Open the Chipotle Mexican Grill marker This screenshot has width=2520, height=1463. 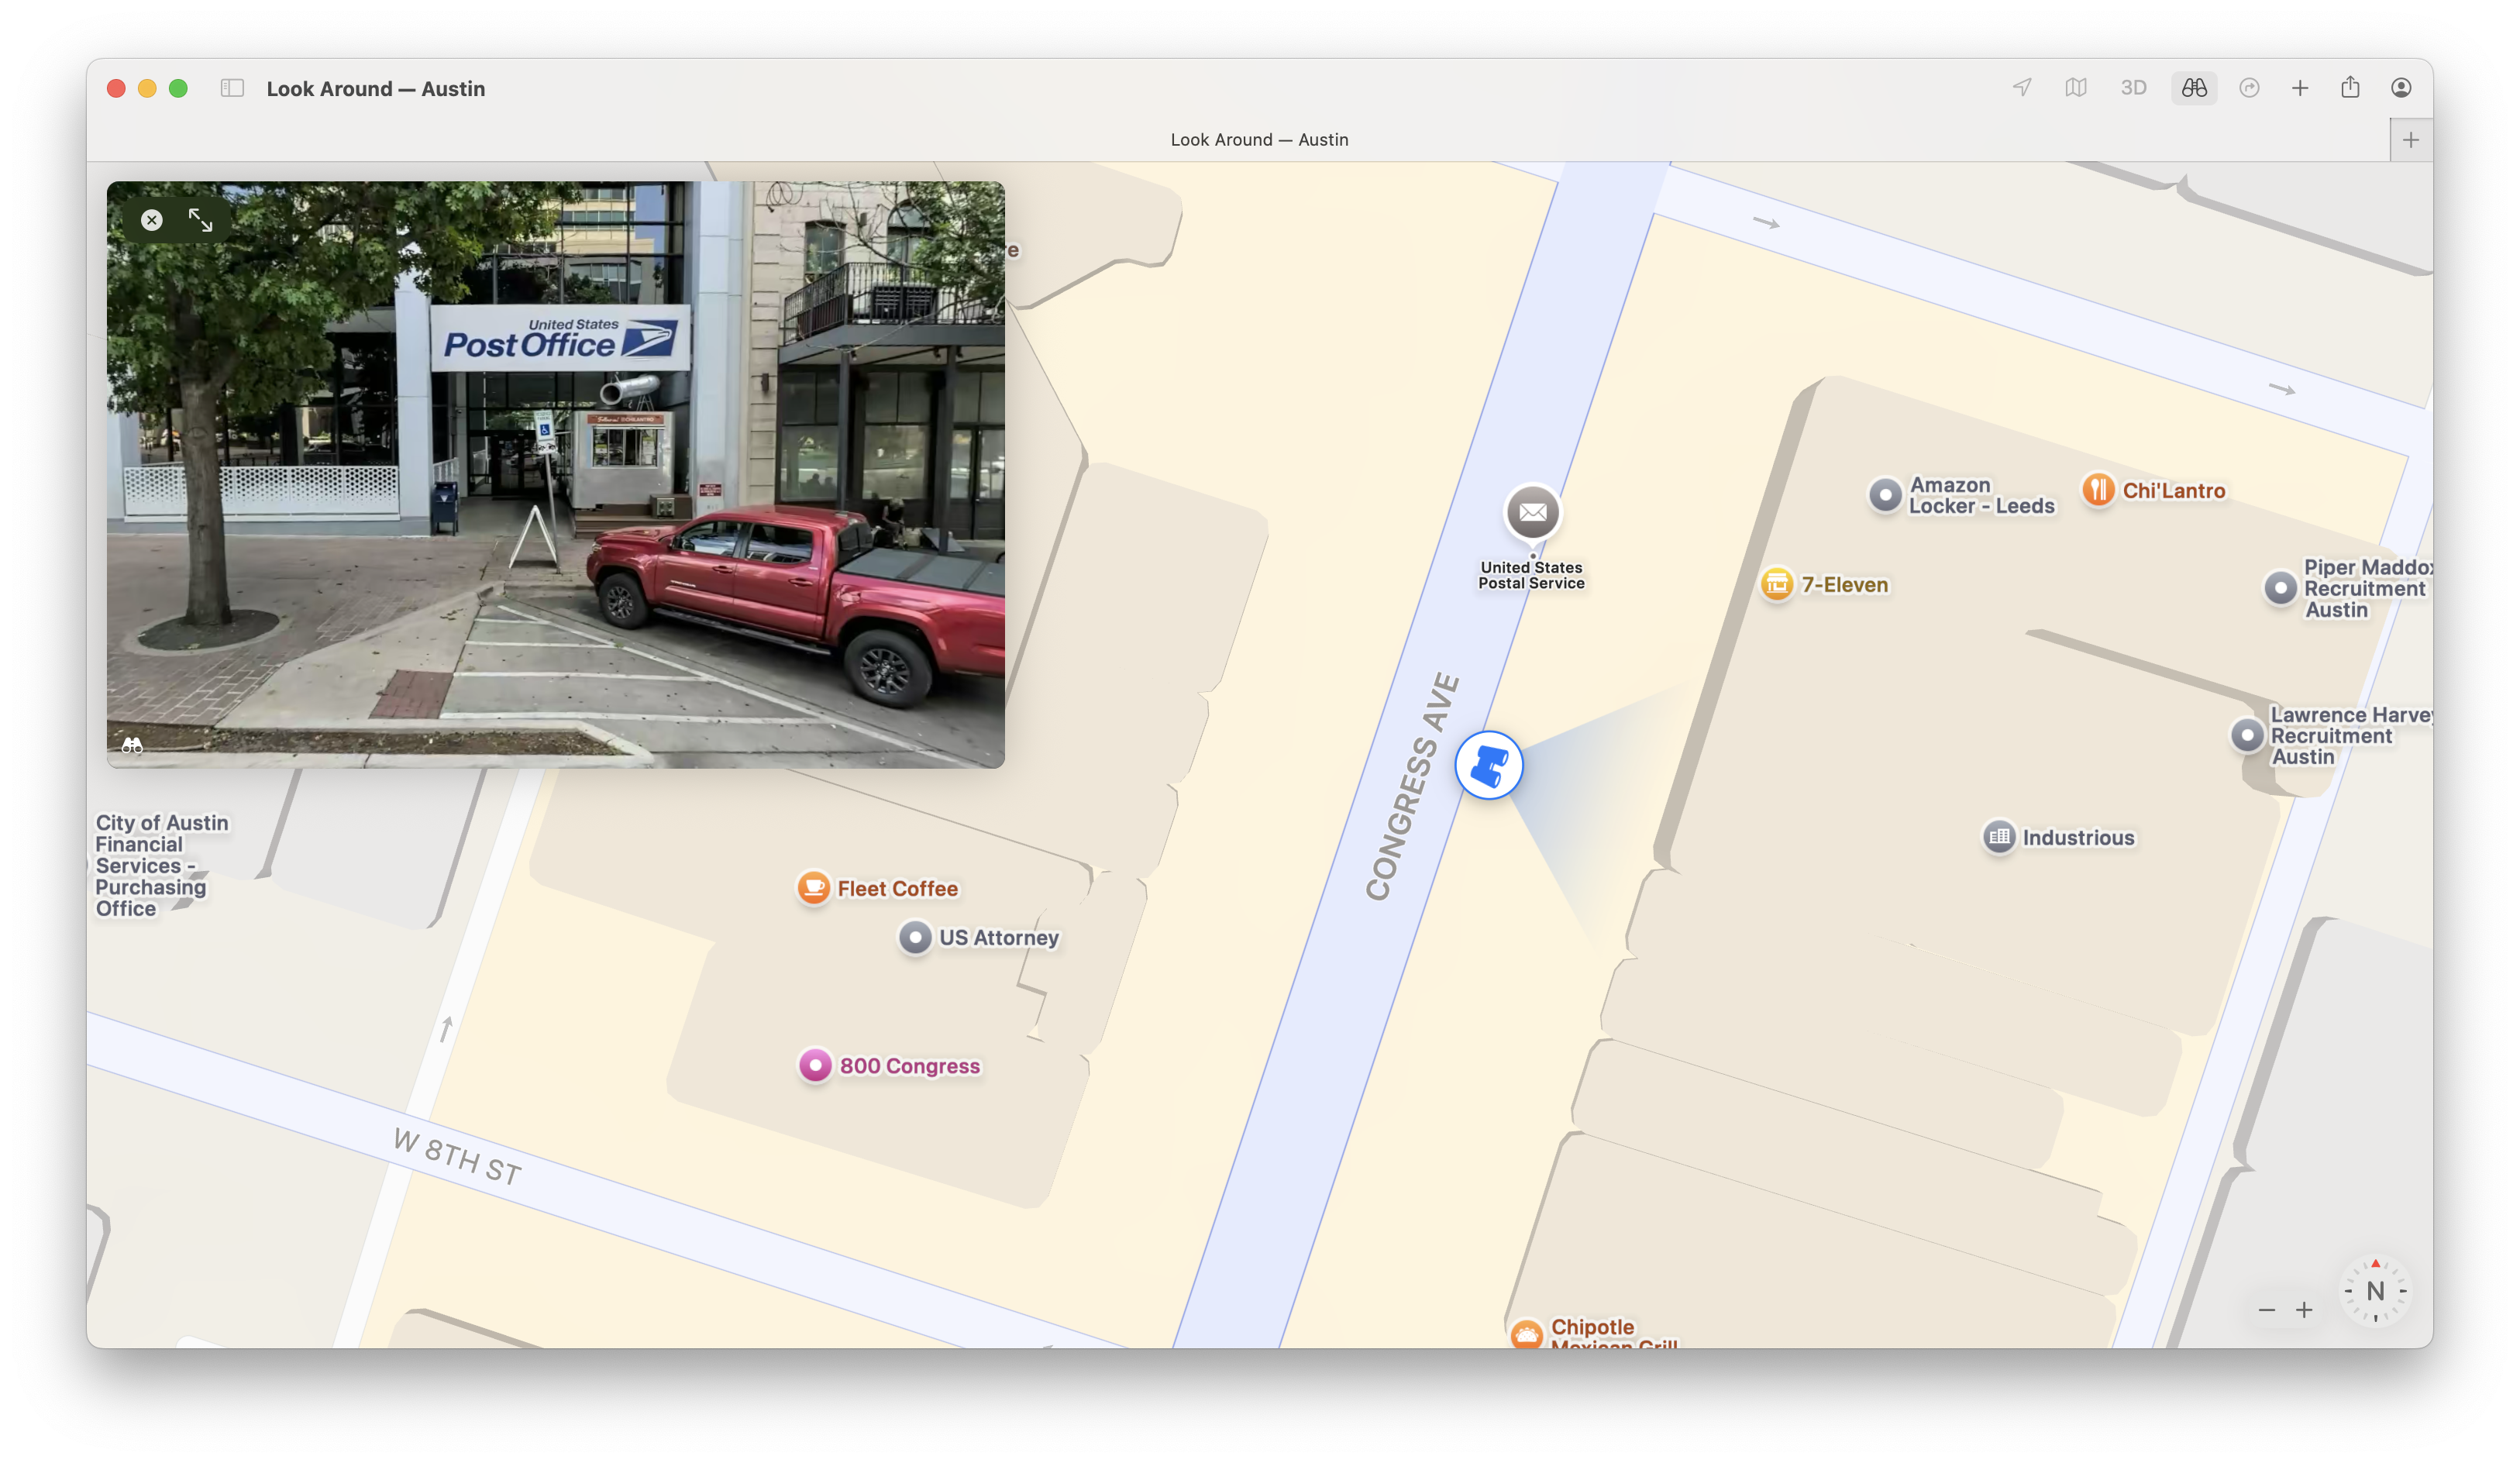(1526, 1334)
